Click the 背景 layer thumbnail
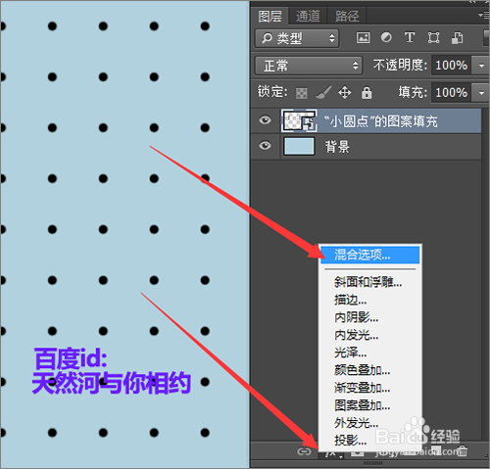Screen dimensions: 490x469 (x=299, y=146)
